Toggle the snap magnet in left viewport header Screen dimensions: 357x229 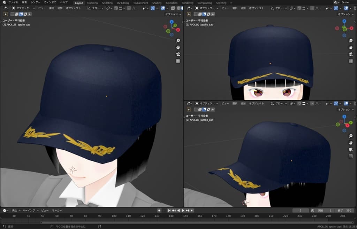coord(116,8)
